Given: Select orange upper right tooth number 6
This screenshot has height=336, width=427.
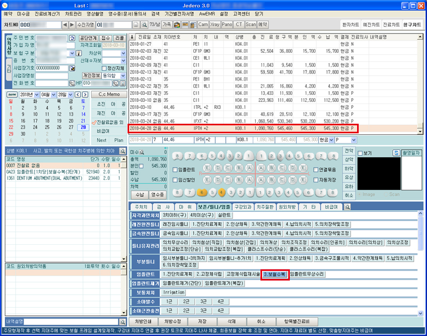Looking at the screenshot, I should pos(202,192).
